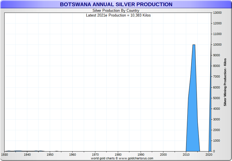The height and width of the screenshot is (161, 232).
Task: Open the www.goldchartsrus.com footer link
Action: [x=136, y=158]
